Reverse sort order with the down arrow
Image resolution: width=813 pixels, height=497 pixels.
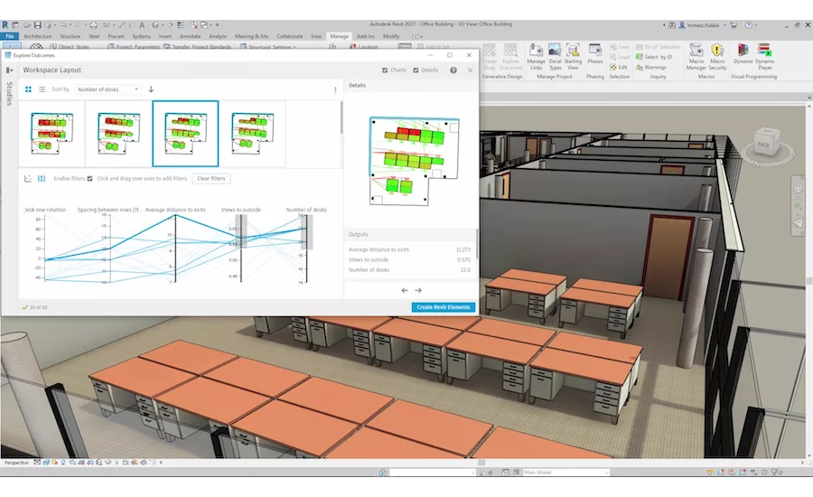151,89
